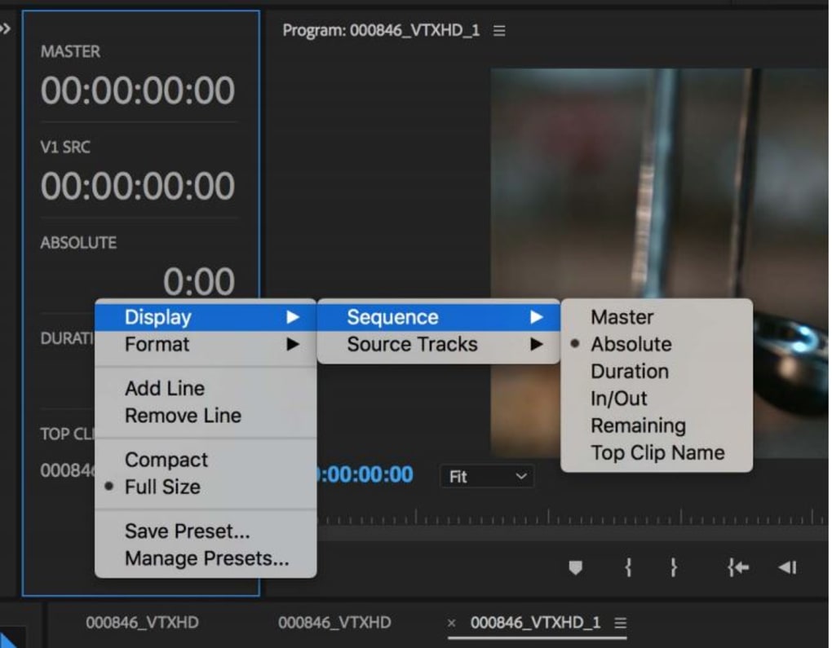Screen dimensions: 832x648
Task: Open the Program monitor panel menu icon
Action: [x=498, y=31]
